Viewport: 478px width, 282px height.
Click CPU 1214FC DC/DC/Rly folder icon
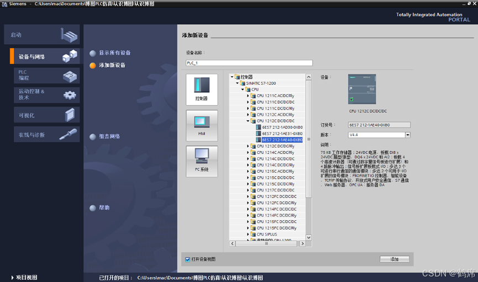point(253,215)
